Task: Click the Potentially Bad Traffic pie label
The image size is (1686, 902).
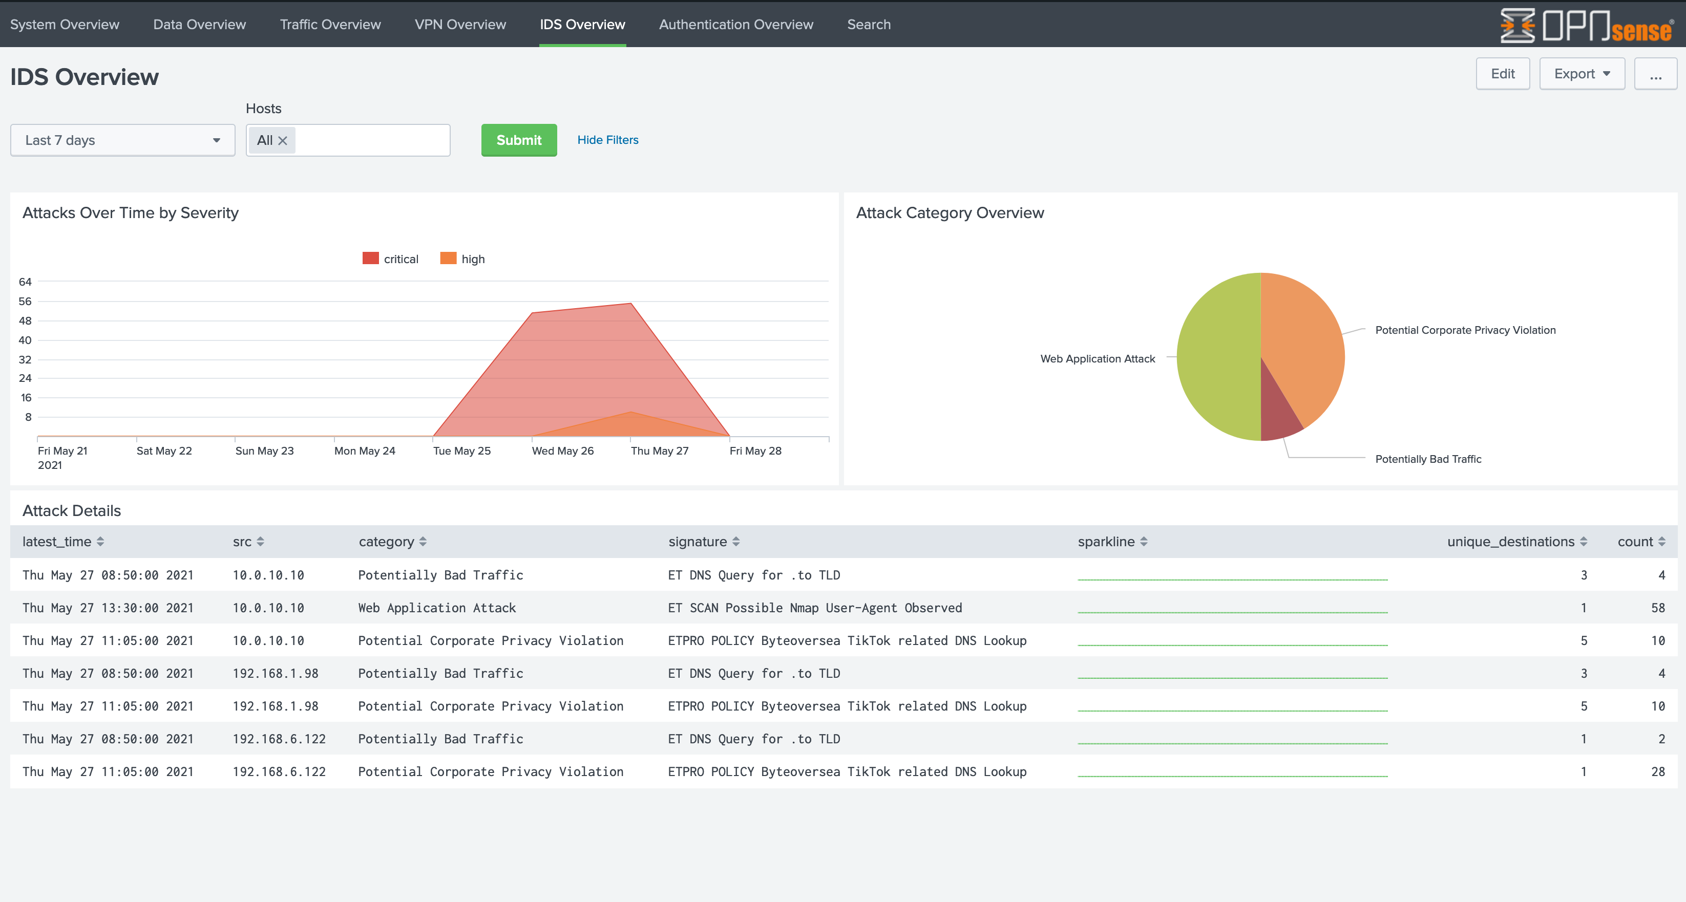Action: pos(1428,459)
